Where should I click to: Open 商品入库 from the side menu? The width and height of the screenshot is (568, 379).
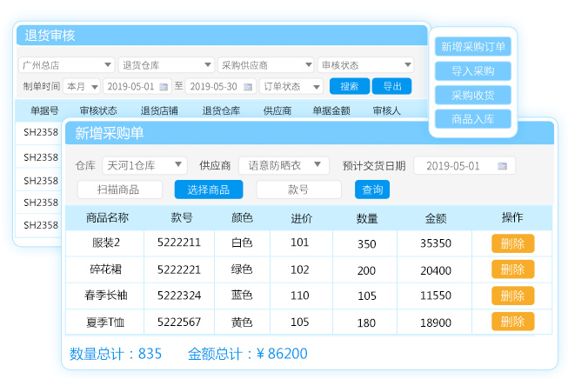[x=473, y=119]
